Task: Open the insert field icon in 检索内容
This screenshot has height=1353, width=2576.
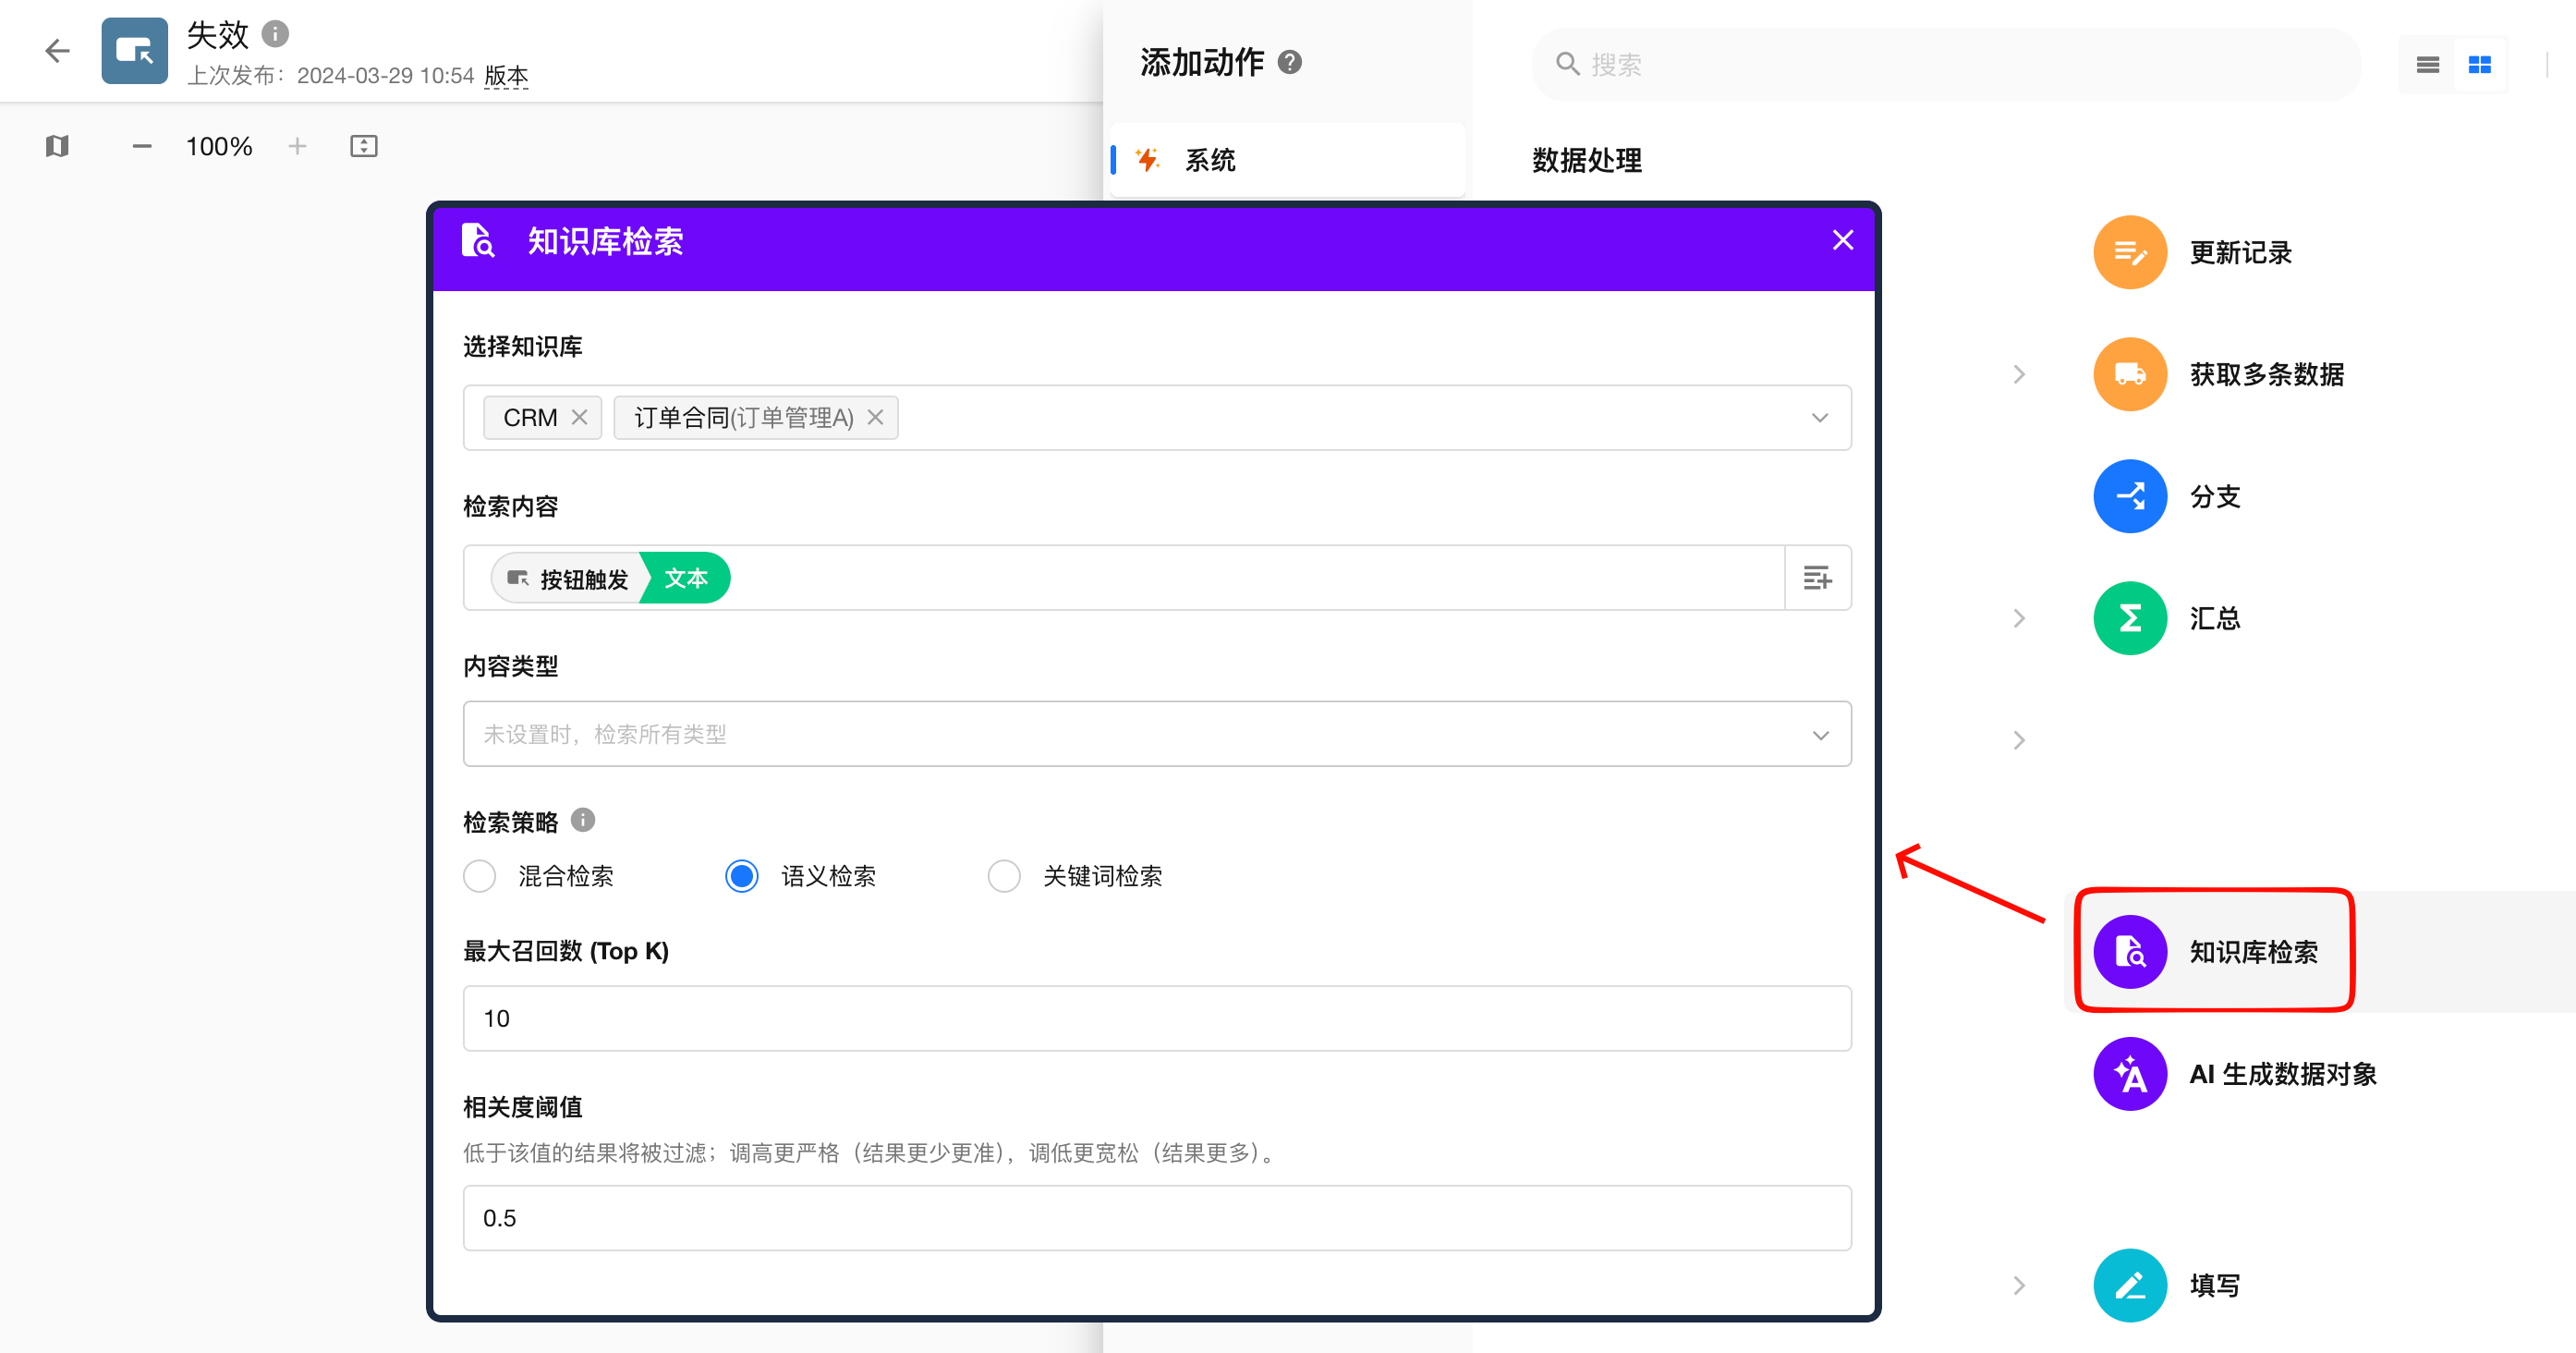Action: pyautogui.click(x=1817, y=578)
